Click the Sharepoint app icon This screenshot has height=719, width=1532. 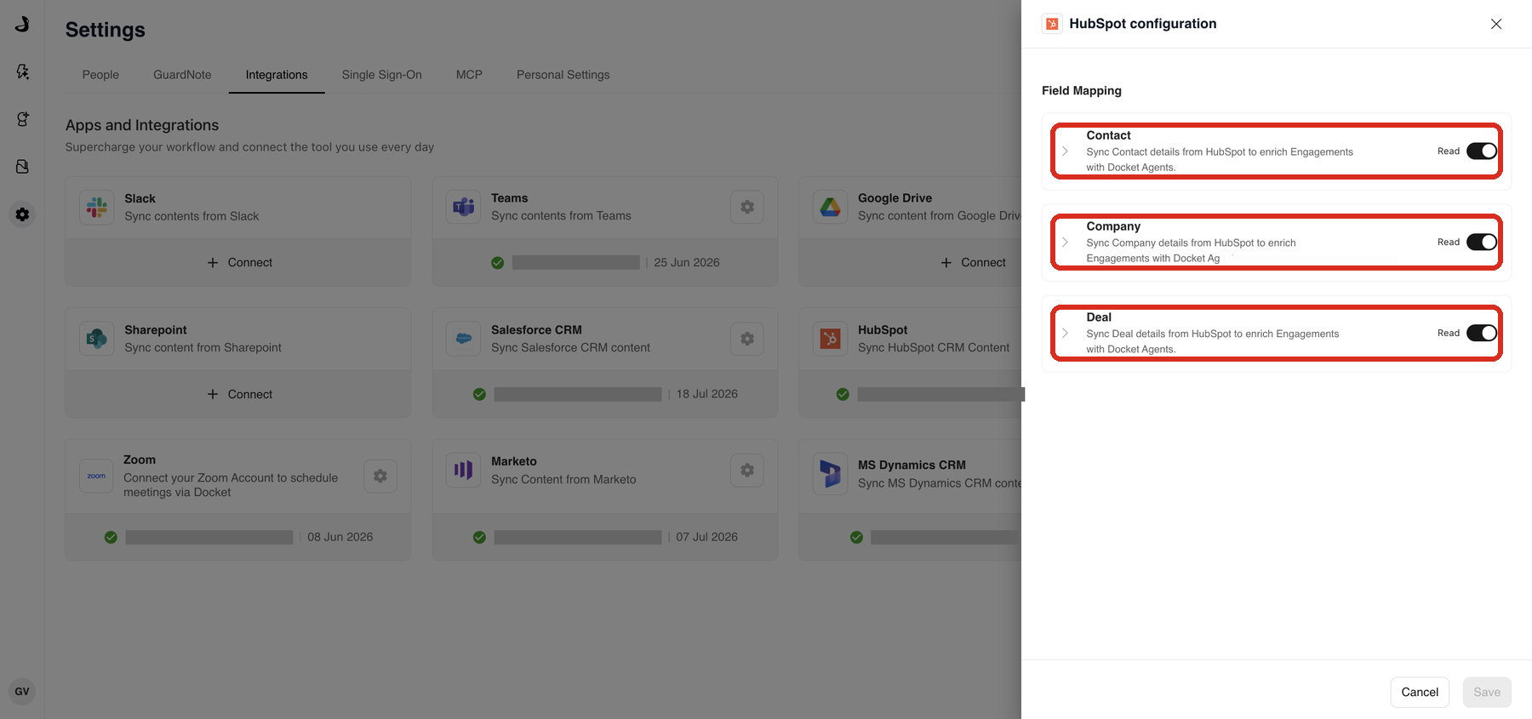pos(97,339)
